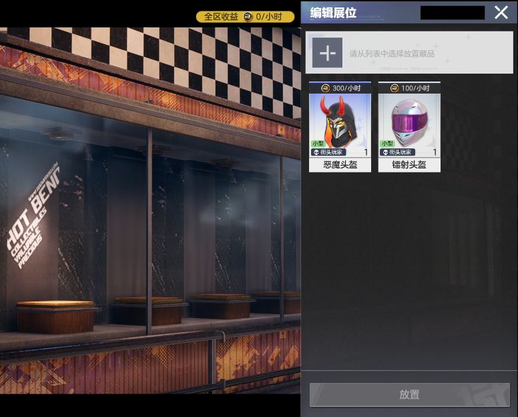Select the third display pedestal in showcase
Viewport: 518px width, 417px height.
[x=221, y=305]
